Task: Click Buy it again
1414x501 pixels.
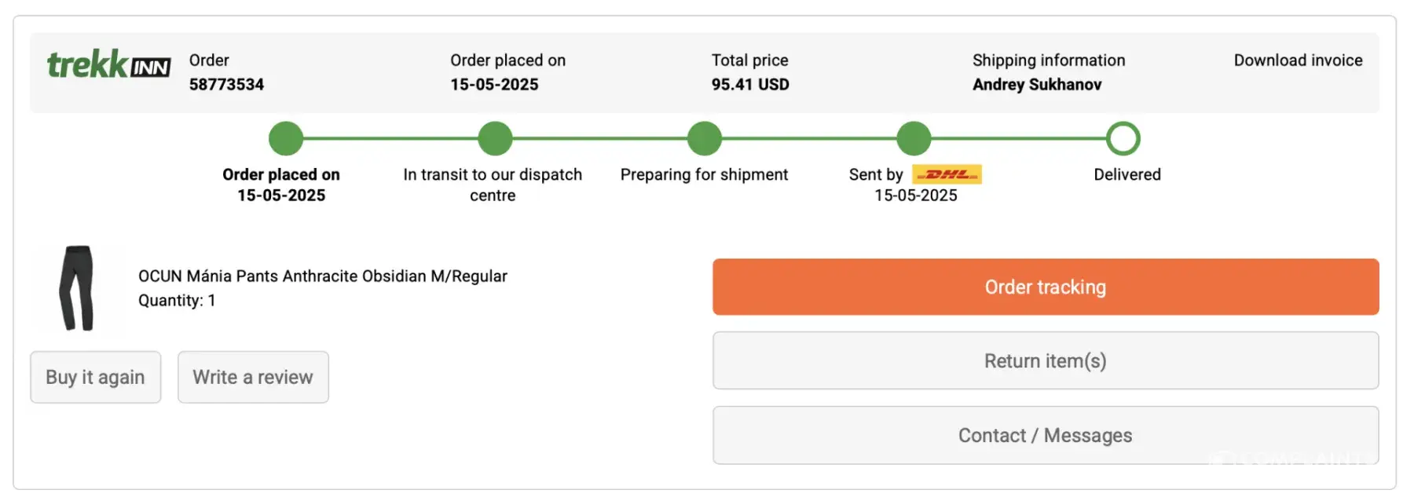Action: [x=95, y=377]
